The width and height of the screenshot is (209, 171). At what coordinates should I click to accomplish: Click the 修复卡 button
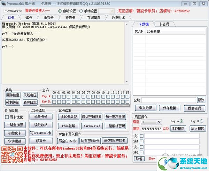[x=41, y=141]
